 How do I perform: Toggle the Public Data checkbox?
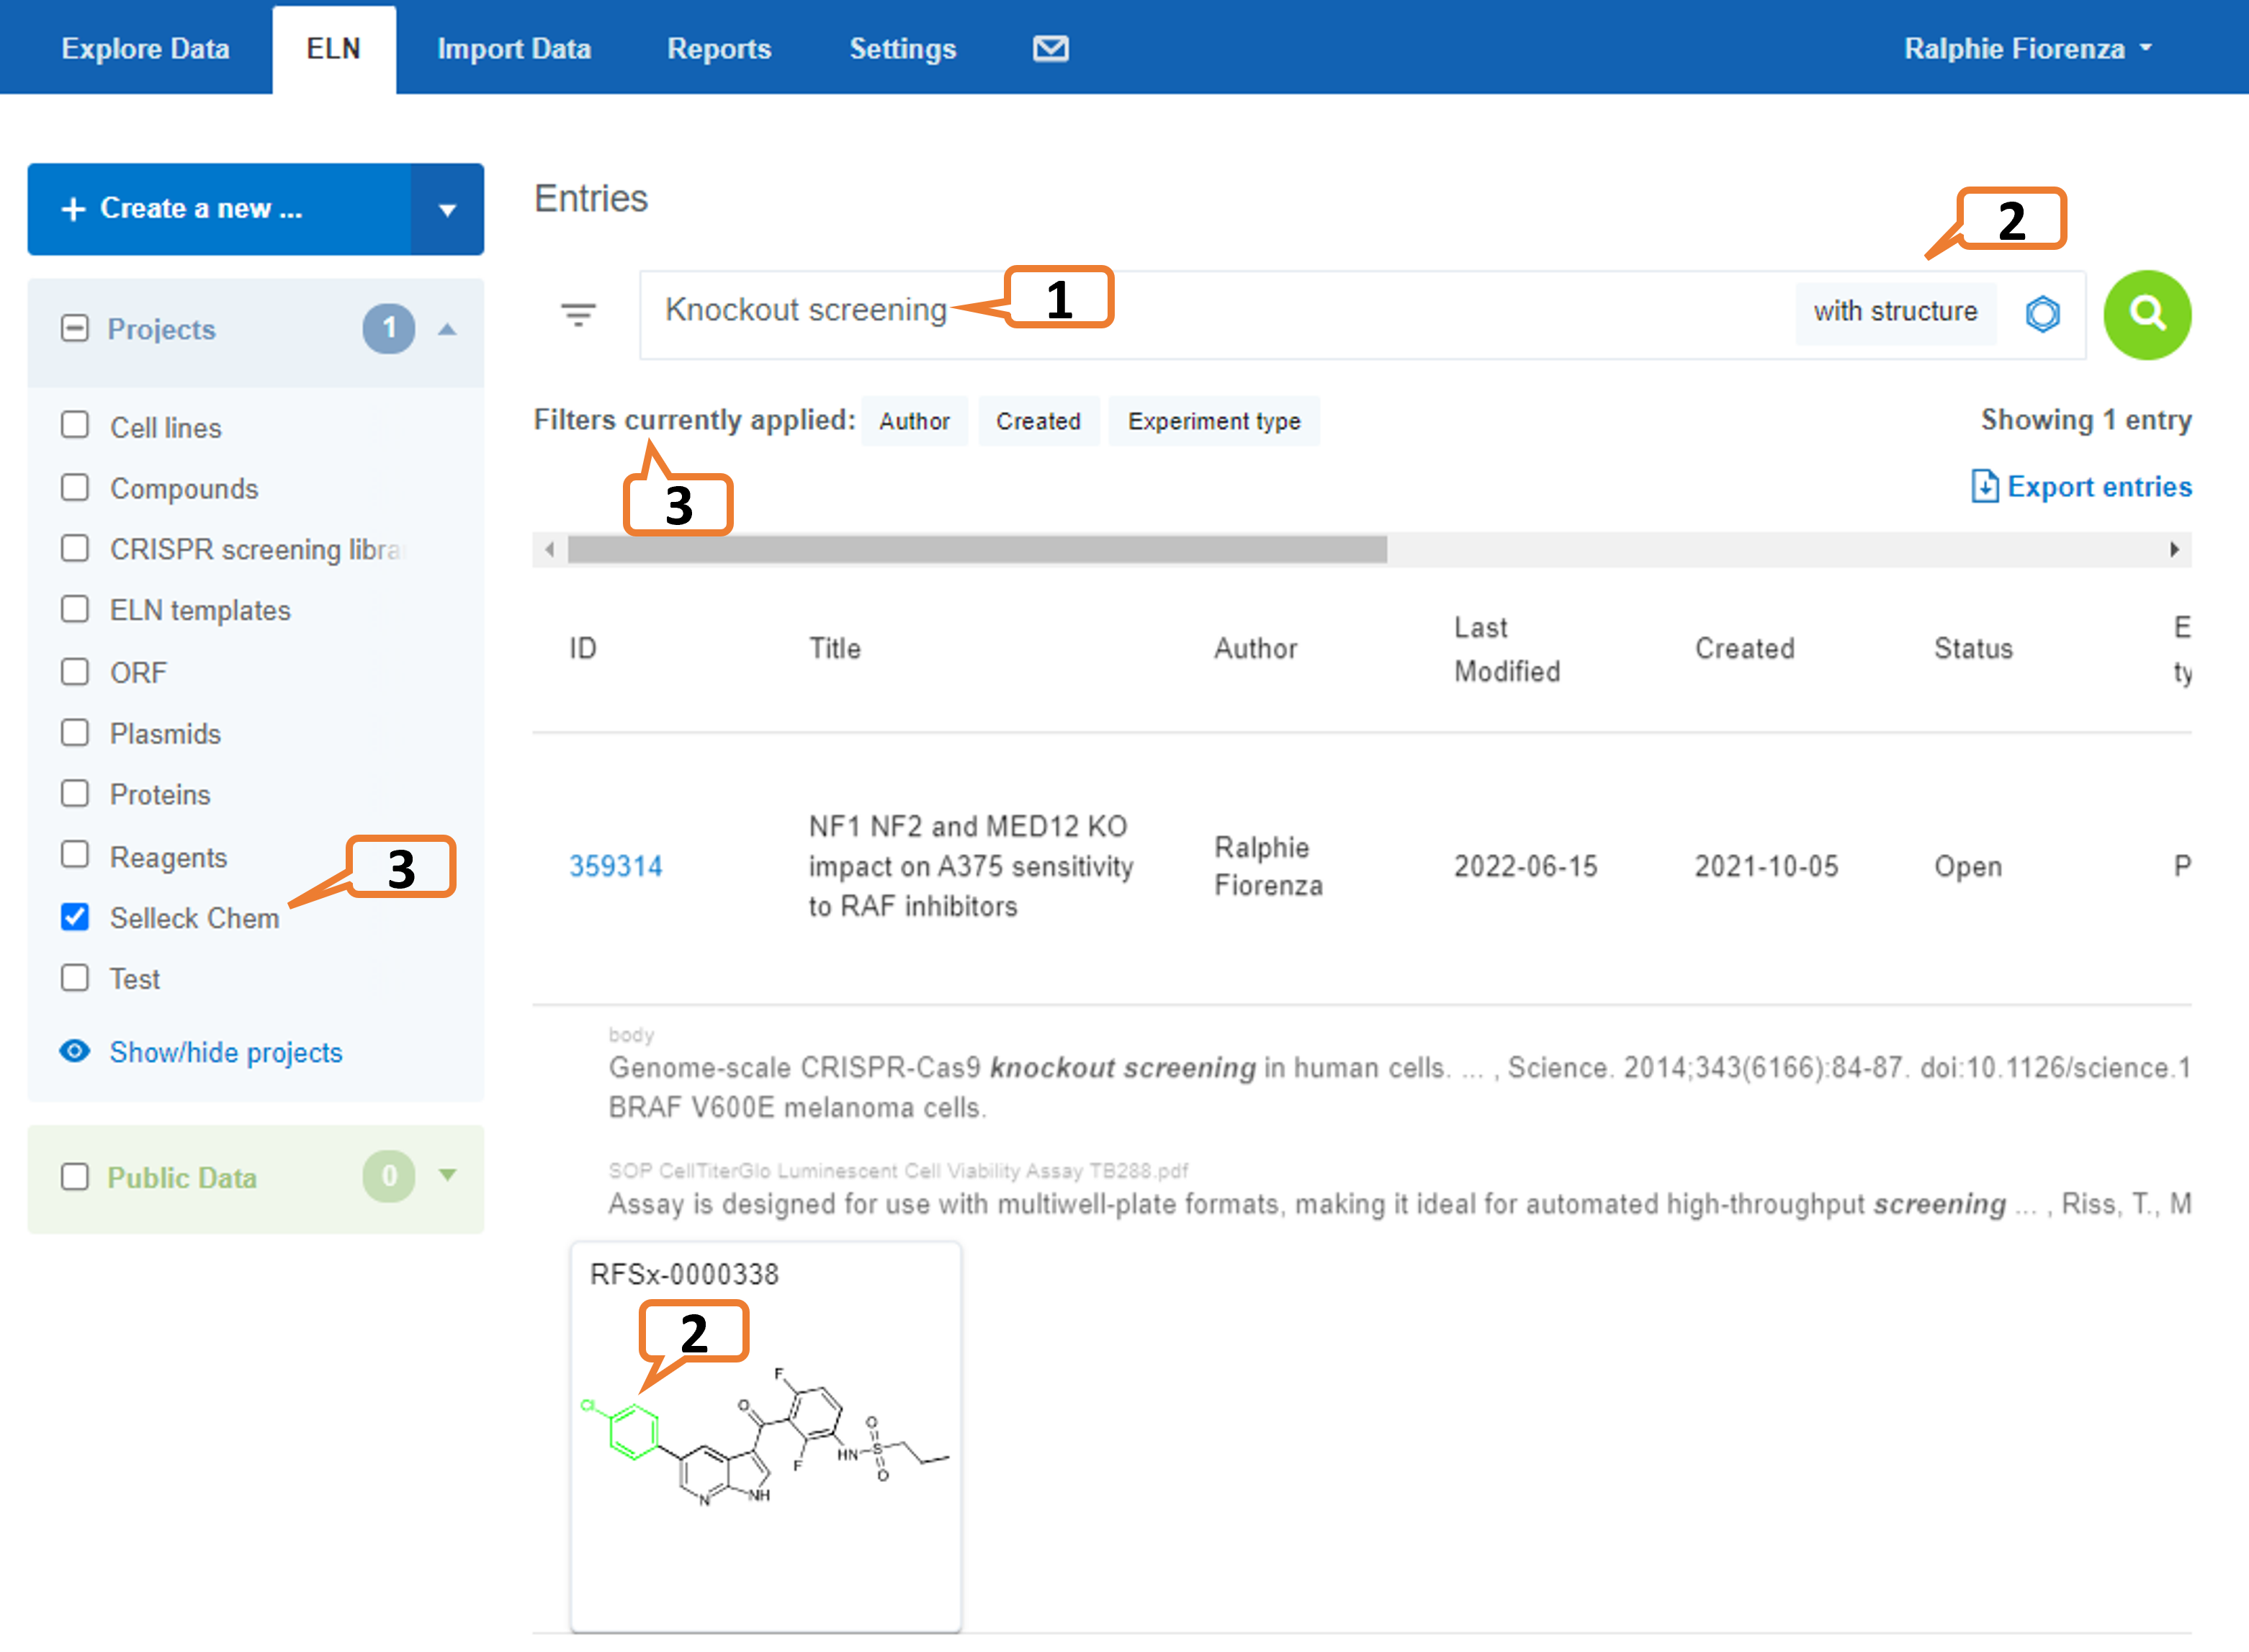75,1176
